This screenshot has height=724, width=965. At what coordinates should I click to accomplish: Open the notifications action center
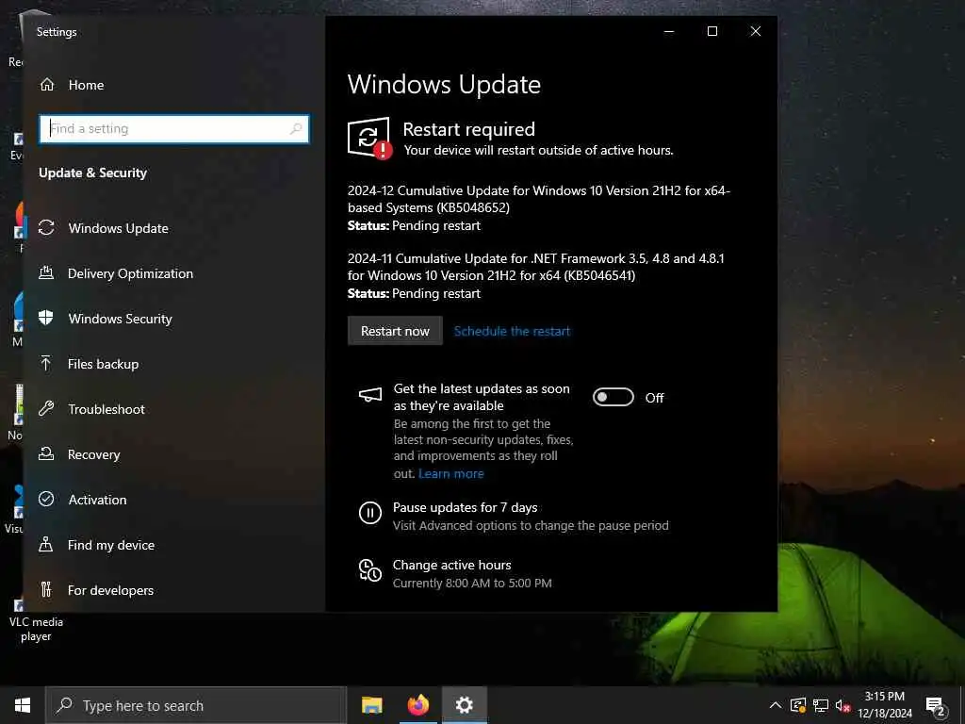point(936,707)
